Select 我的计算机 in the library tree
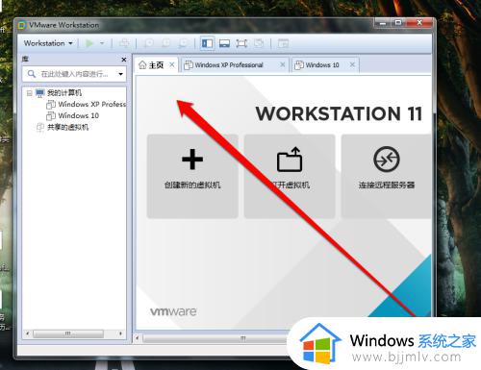The height and width of the screenshot is (370, 481). [64, 93]
